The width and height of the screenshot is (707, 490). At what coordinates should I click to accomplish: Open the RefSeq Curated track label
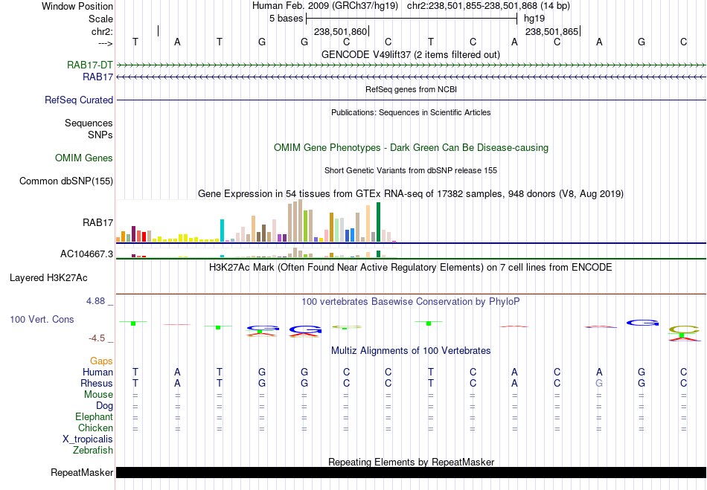point(79,100)
